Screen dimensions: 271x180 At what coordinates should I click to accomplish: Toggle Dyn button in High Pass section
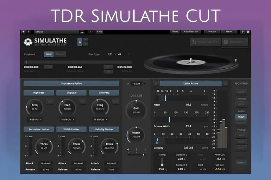click(50, 101)
